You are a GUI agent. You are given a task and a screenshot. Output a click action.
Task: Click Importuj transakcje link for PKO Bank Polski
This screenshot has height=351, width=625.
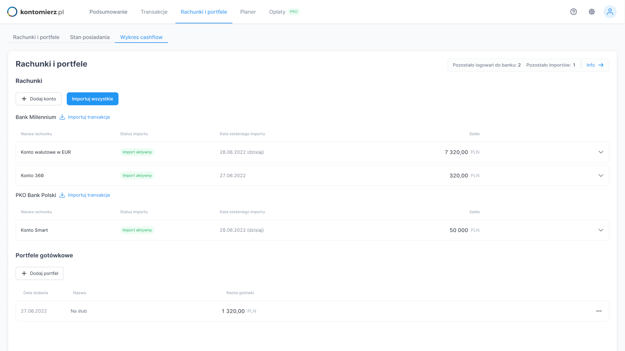pyautogui.click(x=89, y=195)
